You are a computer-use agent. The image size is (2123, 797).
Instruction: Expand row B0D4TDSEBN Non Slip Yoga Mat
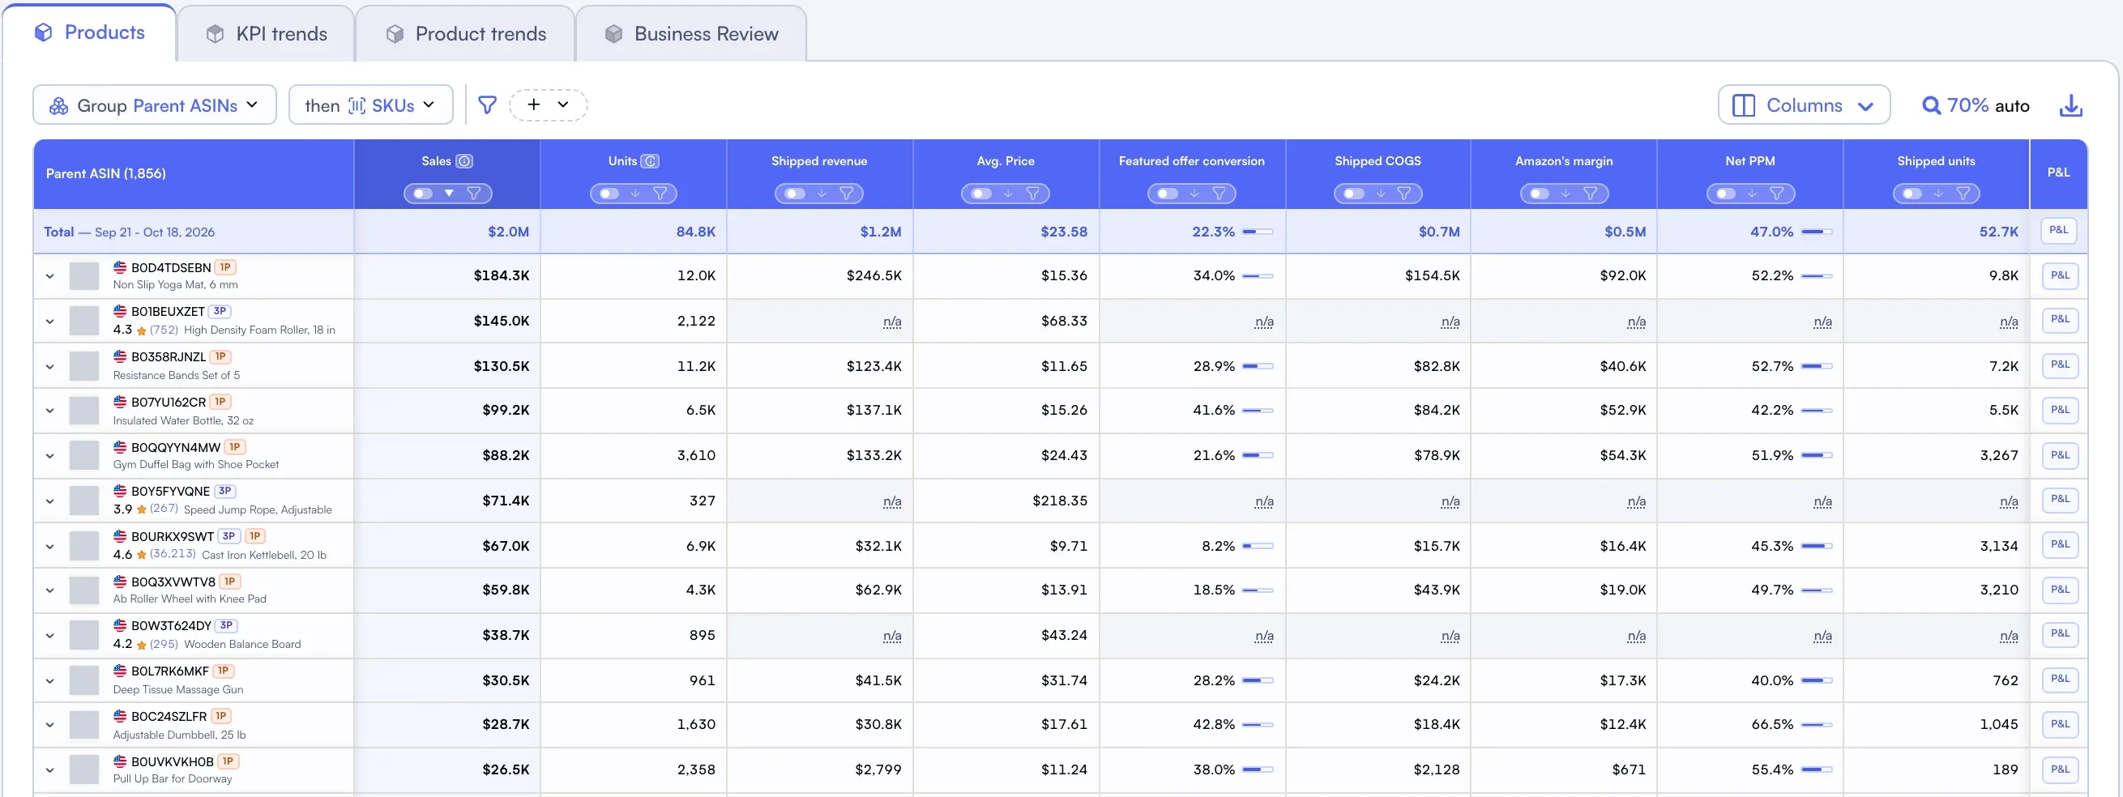[50, 276]
